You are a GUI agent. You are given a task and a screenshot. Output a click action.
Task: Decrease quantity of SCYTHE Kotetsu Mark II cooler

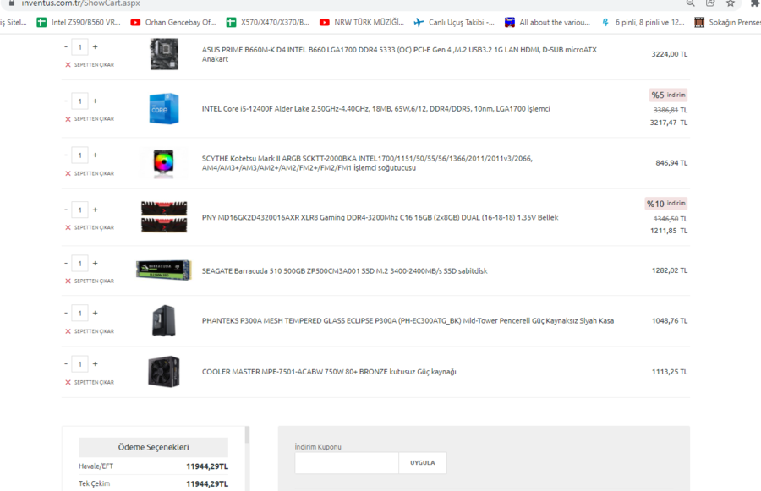point(66,155)
